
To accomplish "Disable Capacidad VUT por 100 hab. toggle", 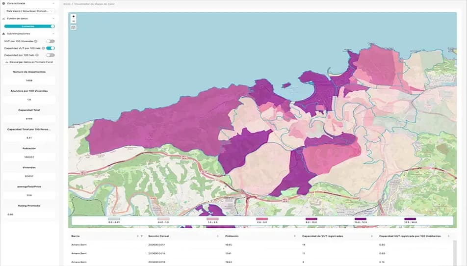I will tap(51, 48).
